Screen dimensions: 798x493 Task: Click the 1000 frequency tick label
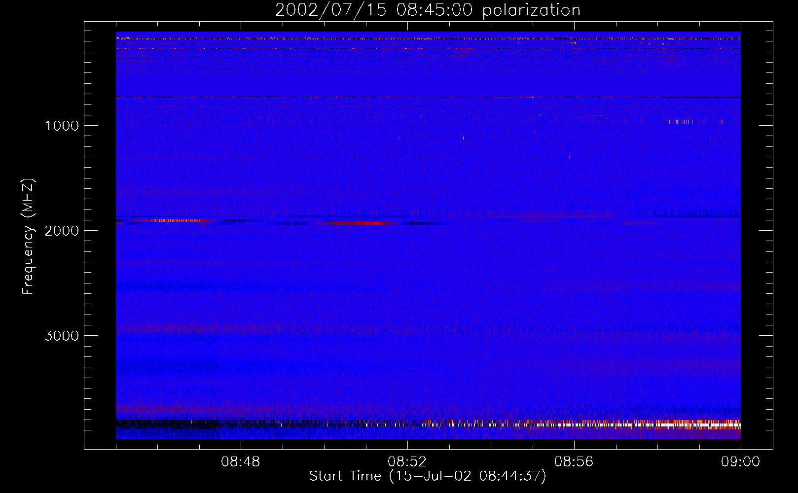62,126
